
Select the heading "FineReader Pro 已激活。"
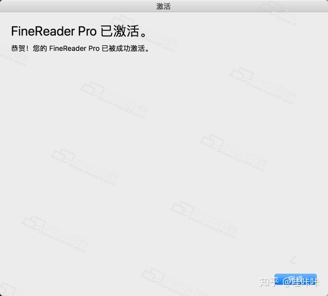79,31
